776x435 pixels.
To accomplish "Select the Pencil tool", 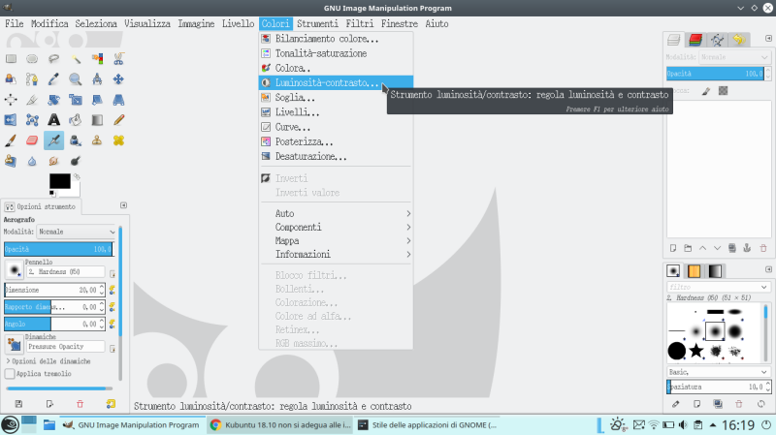I will 118,120.
